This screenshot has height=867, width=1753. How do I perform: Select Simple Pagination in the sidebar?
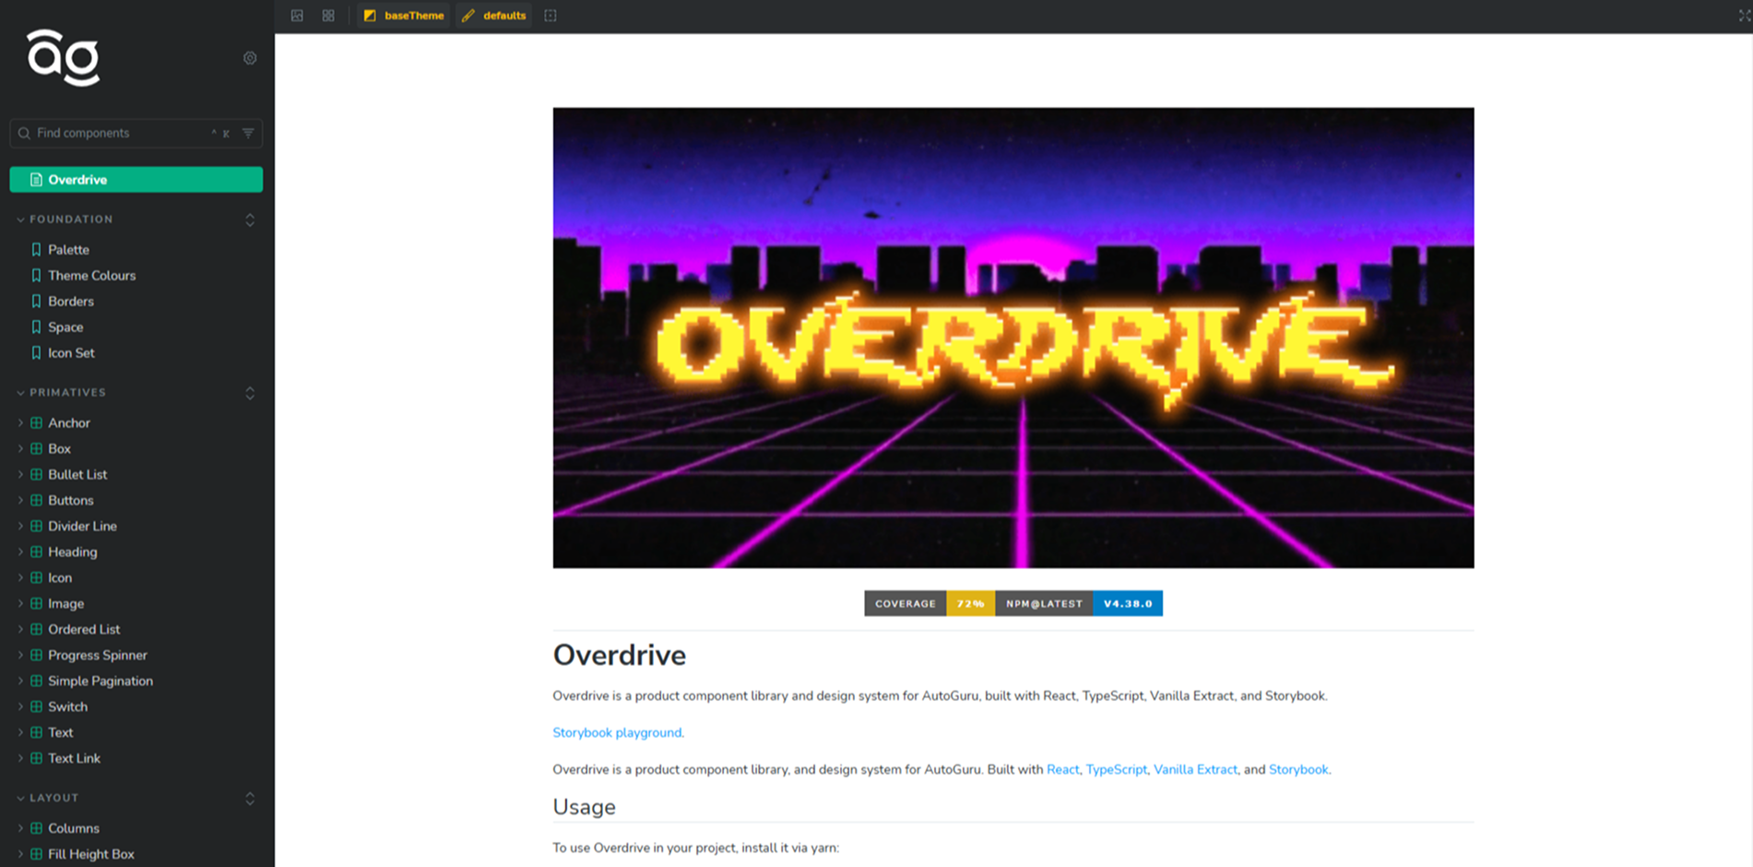[101, 682]
